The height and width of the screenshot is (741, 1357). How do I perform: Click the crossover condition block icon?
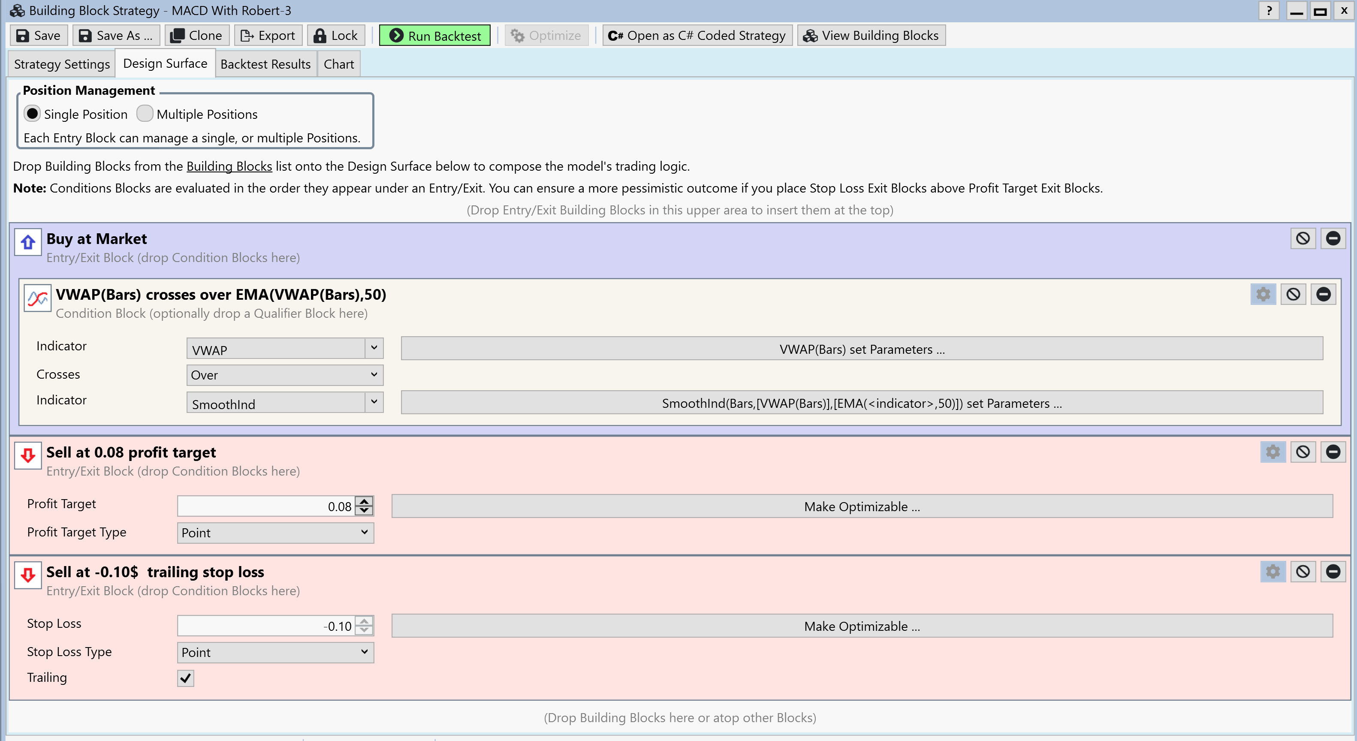[37, 298]
